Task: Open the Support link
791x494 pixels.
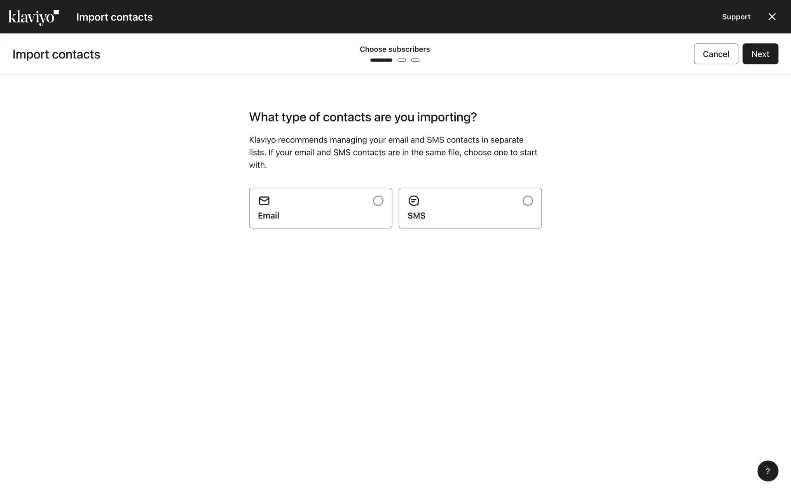Action: pos(736,17)
